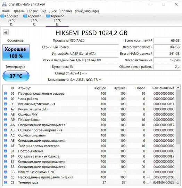Open the Язык(Language) menu
182x188 pixels.
(87, 11)
